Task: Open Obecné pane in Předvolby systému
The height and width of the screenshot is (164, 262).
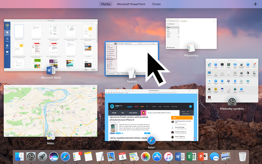Action: click(x=209, y=65)
